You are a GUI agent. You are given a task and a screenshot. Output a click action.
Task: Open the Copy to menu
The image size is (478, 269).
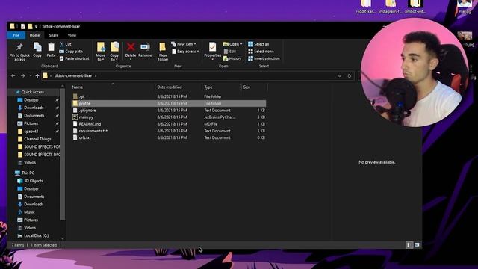[114, 52]
